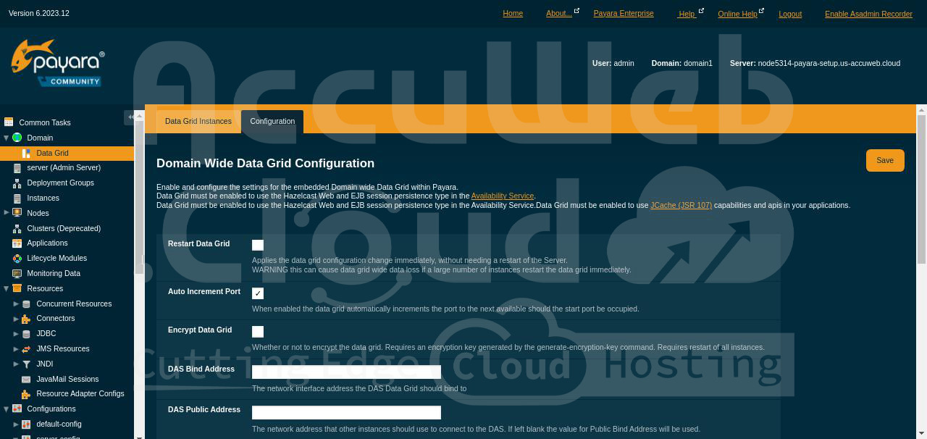
Task: Open Monitoring Data in the tree
Action: coord(54,274)
